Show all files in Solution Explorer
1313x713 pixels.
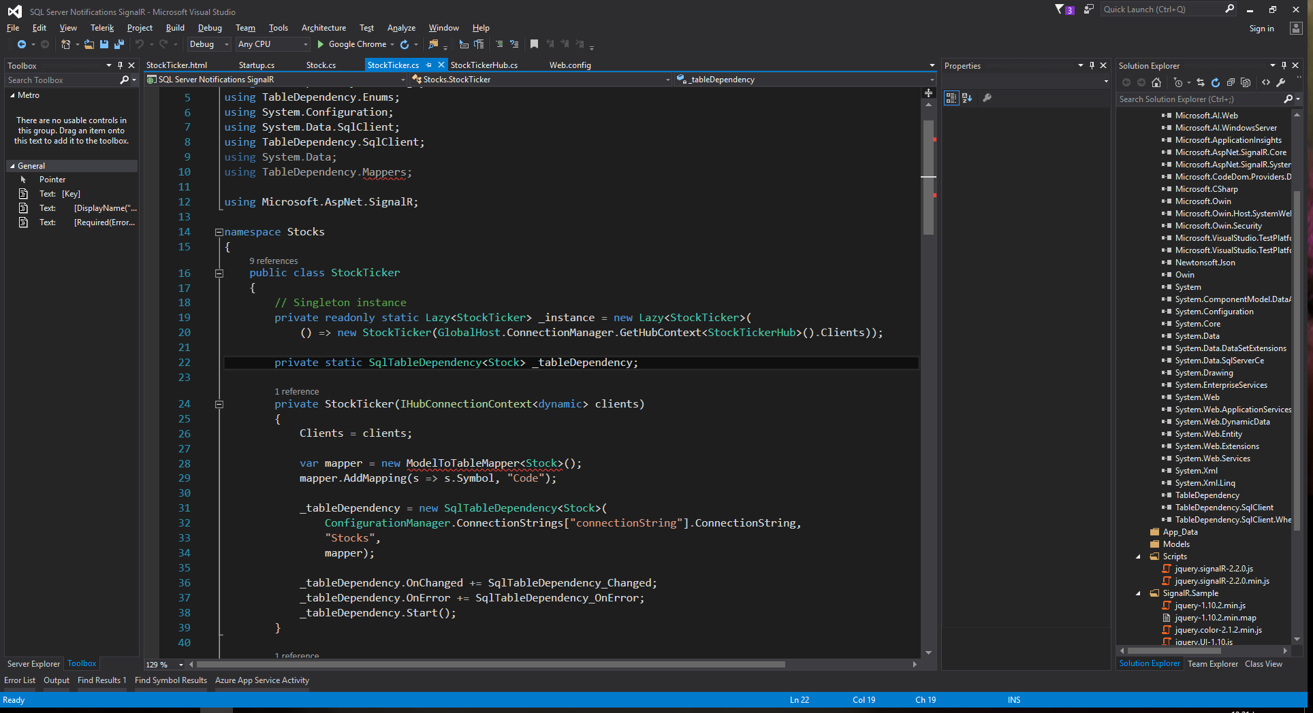[x=1246, y=82]
